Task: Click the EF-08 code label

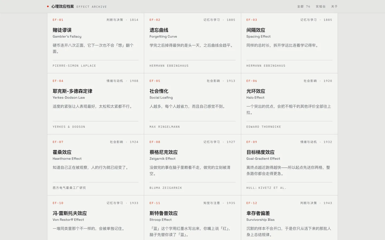Action: pyautogui.click(x=155, y=142)
